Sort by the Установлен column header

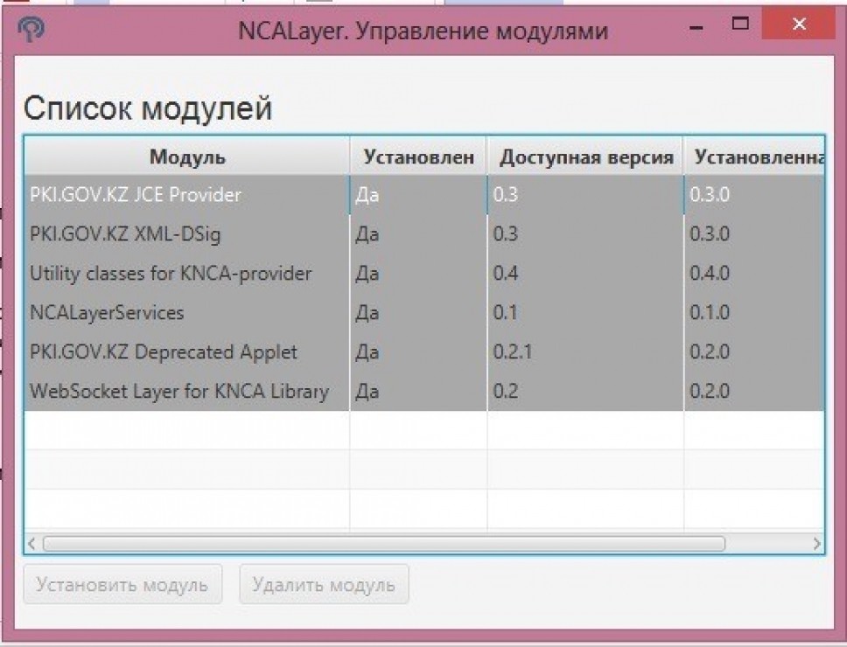tap(418, 157)
